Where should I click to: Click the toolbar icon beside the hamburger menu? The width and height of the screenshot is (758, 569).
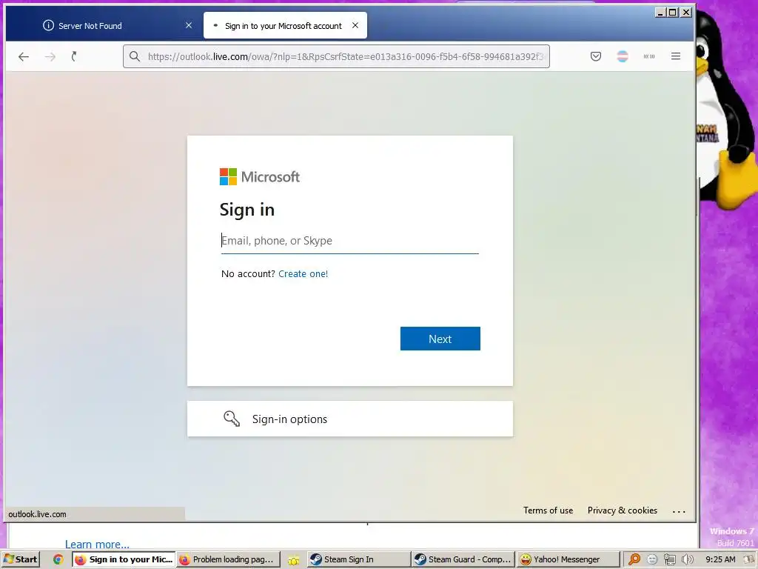pos(649,56)
